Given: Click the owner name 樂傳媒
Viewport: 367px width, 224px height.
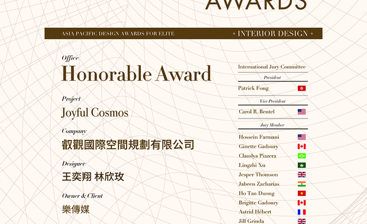Looking at the screenshot, I should pyautogui.click(x=76, y=209).
